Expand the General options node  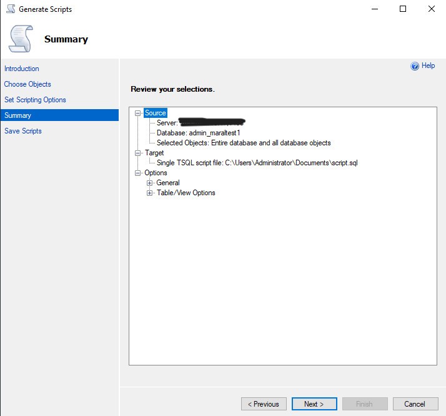pos(150,183)
